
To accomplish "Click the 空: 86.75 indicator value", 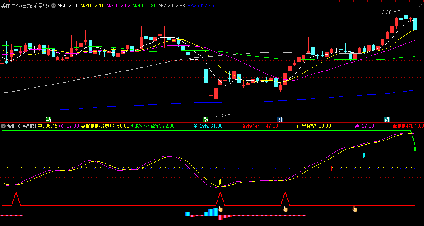I will tap(48, 126).
